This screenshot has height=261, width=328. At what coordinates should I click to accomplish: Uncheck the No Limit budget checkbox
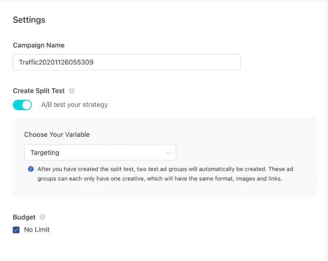click(x=16, y=229)
